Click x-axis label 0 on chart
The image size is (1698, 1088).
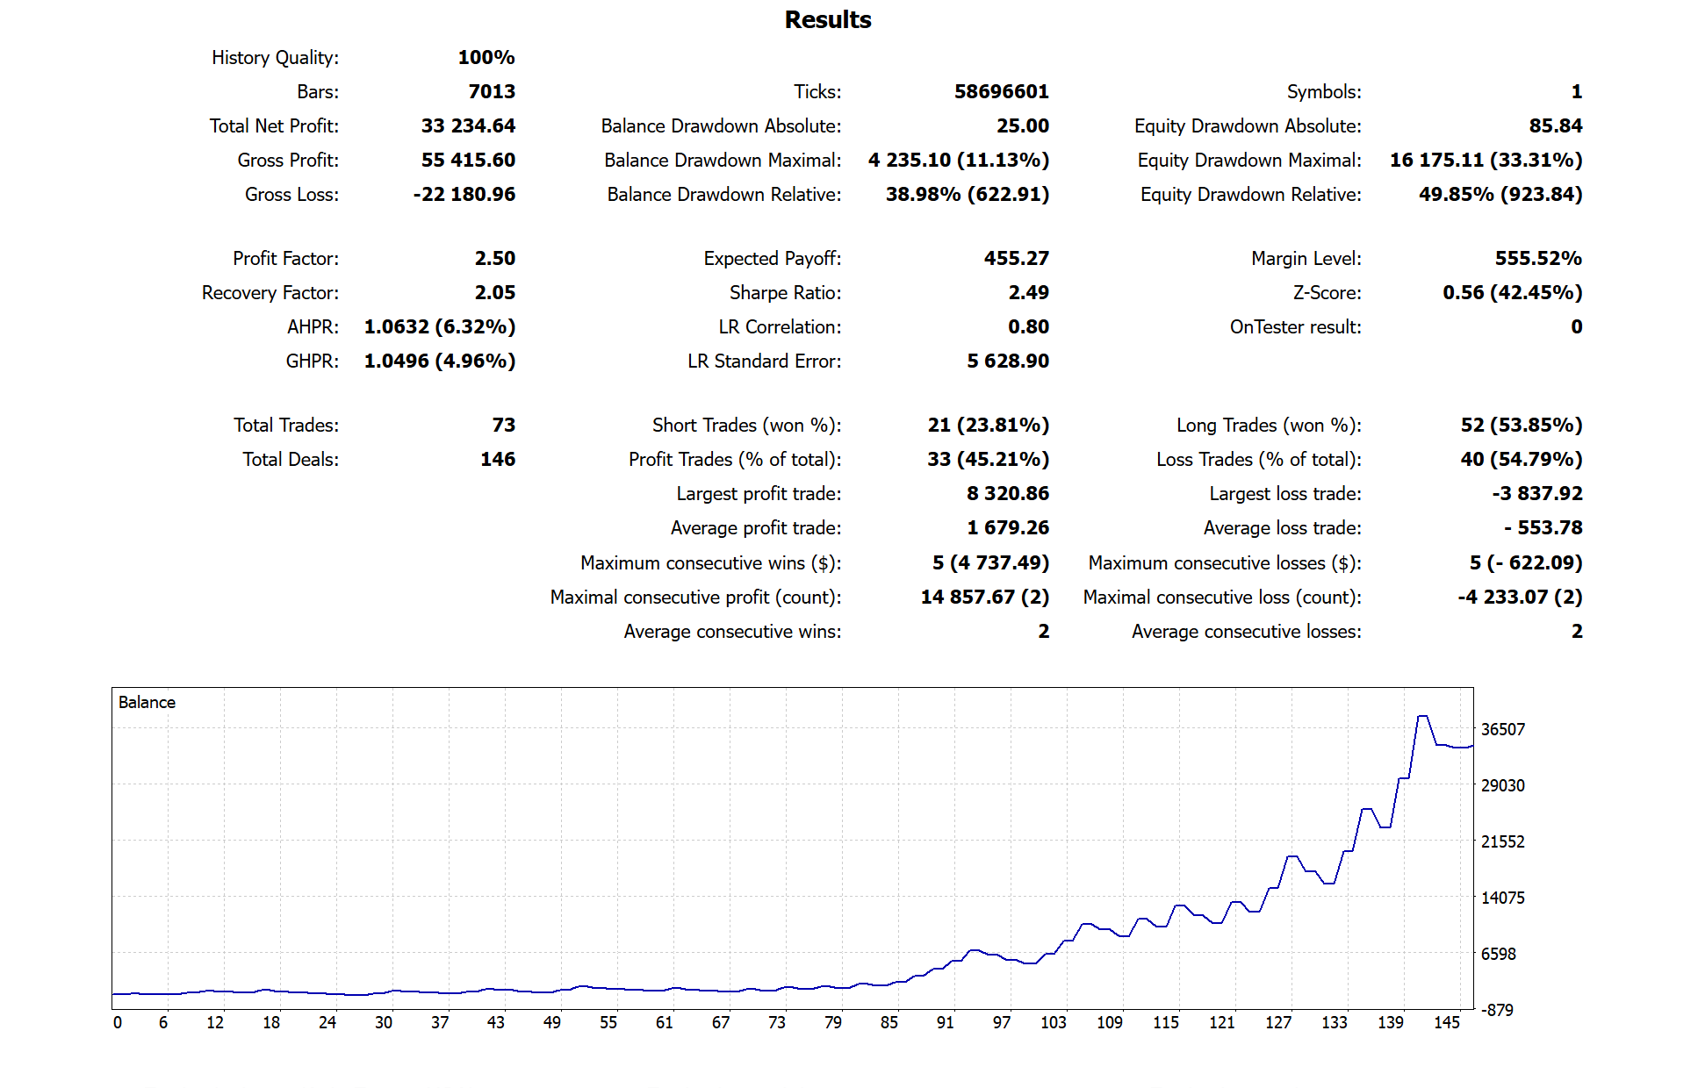118,1022
